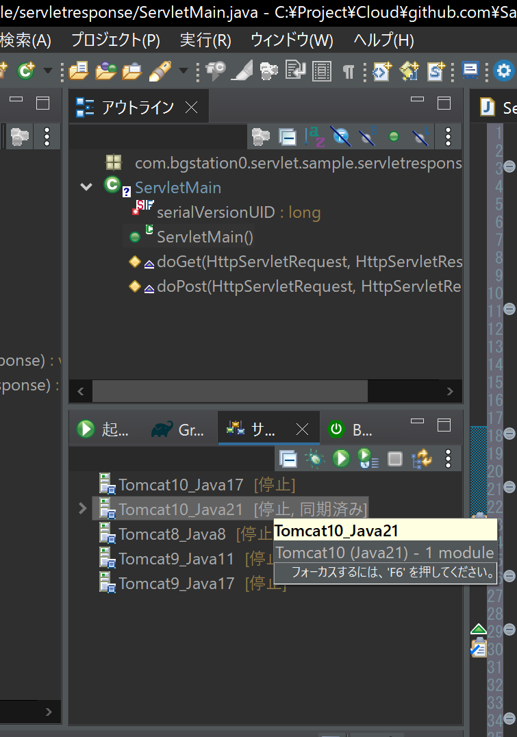
Task: Start the server with green play icon
Action: click(x=341, y=458)
